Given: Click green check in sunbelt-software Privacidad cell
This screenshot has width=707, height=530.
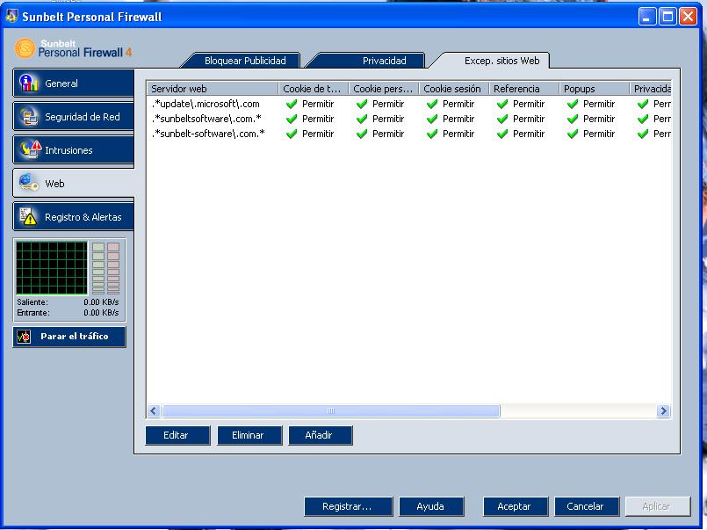Looking at the screenshot, I should point(644,134).
